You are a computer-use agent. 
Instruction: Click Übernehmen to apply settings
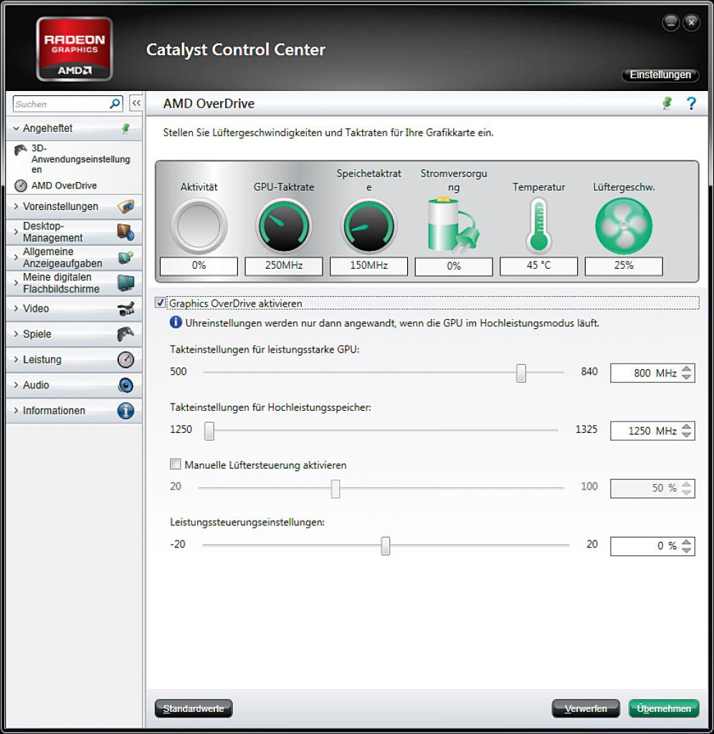tap(663, 708)
